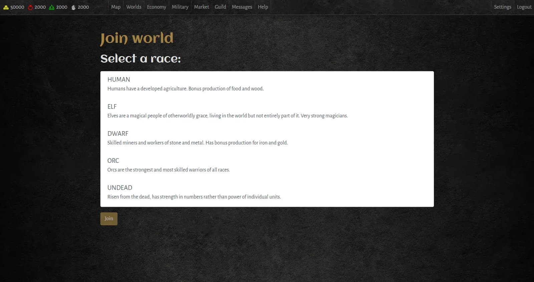Click the white iron resource icon
Viewport: 534px width, 282px height.
point(73,7)
